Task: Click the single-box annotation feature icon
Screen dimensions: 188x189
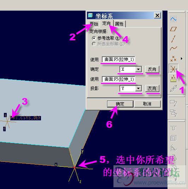Action: click(x=173, y=103)
